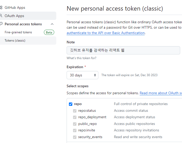Toggle the public_repo scope checkbox
Screen dimensions: 182x143
pos(75,124)
